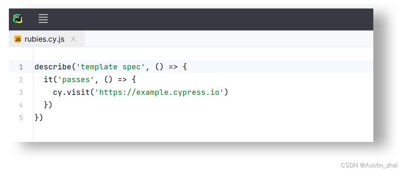Click the 'https://example.cypress.io' URL string

(x=159, y=92)
